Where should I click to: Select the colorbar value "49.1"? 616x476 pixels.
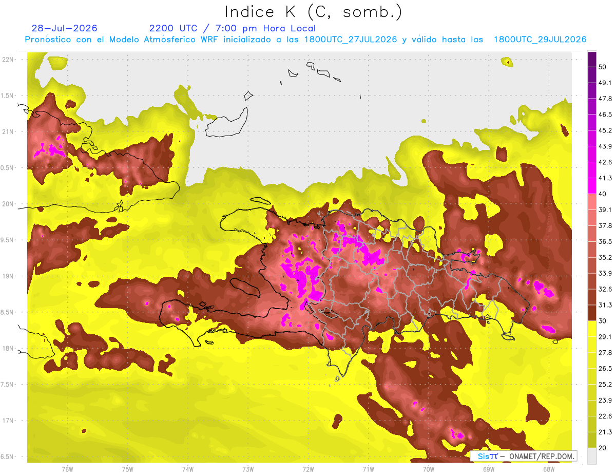[x=605, y=83]
